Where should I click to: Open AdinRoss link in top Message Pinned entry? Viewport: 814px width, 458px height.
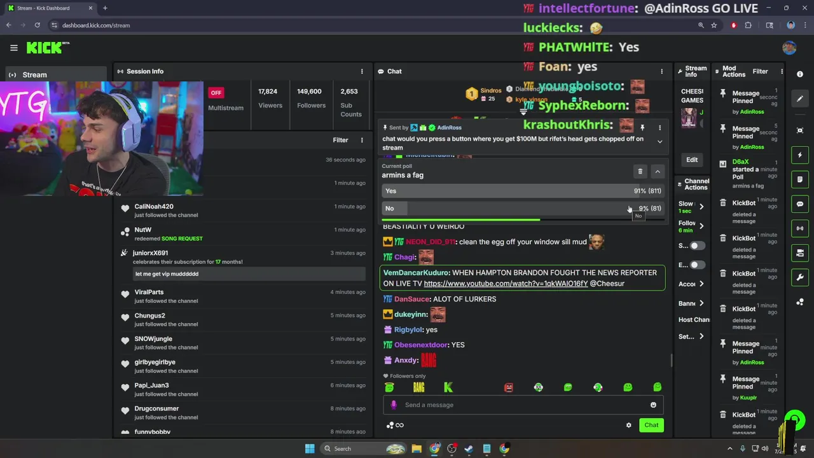click(x=752, y=112)
